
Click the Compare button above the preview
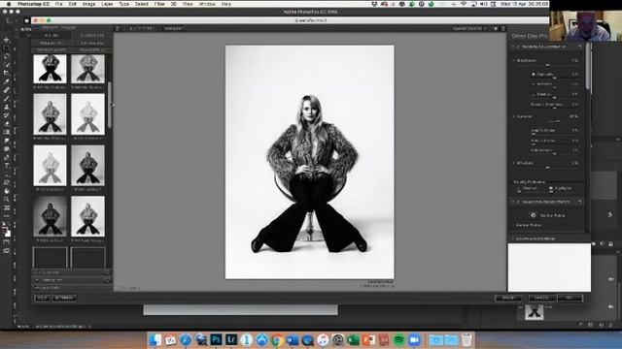[x=174, y=28]
